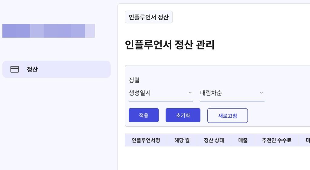Image resolution: width=310 pixels, height=170 pixels.
Task: Select the 인플루언서 정산 tab chip
Action: click(149, 17)
